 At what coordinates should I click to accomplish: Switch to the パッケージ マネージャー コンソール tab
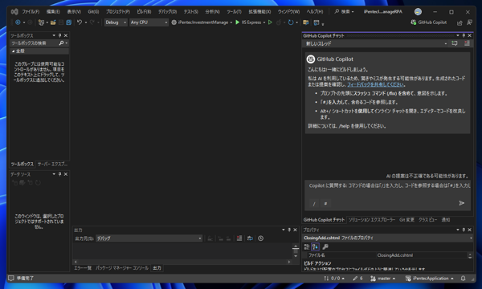tap(122, 268)
